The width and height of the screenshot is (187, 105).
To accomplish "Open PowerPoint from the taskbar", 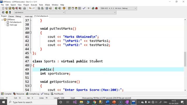I will pyautogui.click(x=114, y=102).
